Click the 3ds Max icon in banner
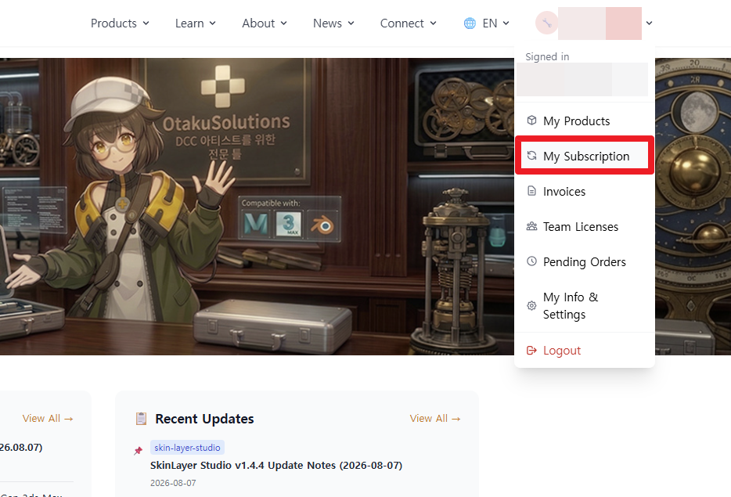This screenshot has height=497, width=731. point(289,225)
